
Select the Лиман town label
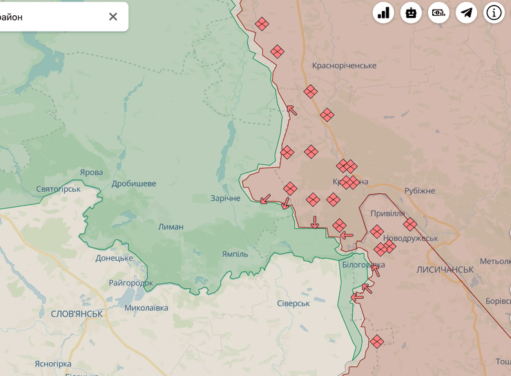[171, 226]
